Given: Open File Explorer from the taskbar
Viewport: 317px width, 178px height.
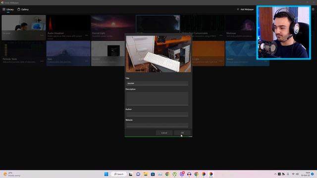Looking at the screenshot, I should pyautogui.click(x=145, y=174).
